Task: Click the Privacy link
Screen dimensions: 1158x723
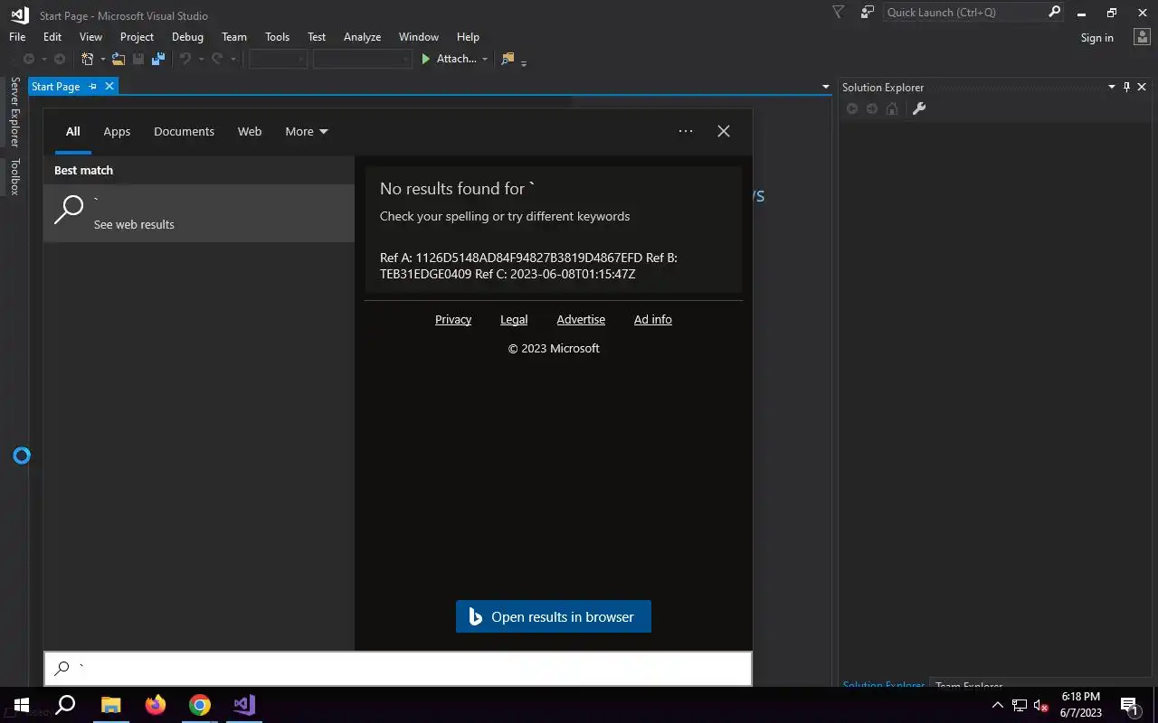Action: click(x=453, y=320)
